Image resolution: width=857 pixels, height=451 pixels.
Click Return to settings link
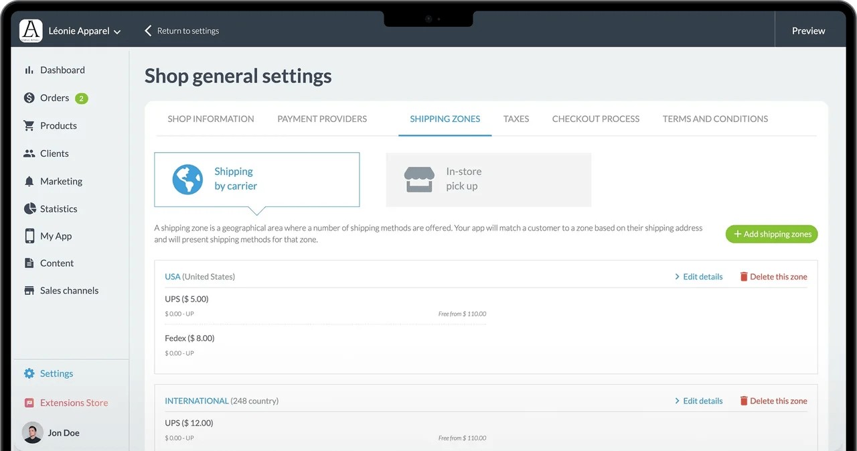182,31
